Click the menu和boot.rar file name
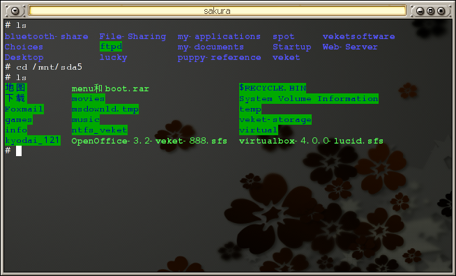456x276 pixels. pos(110,89)
